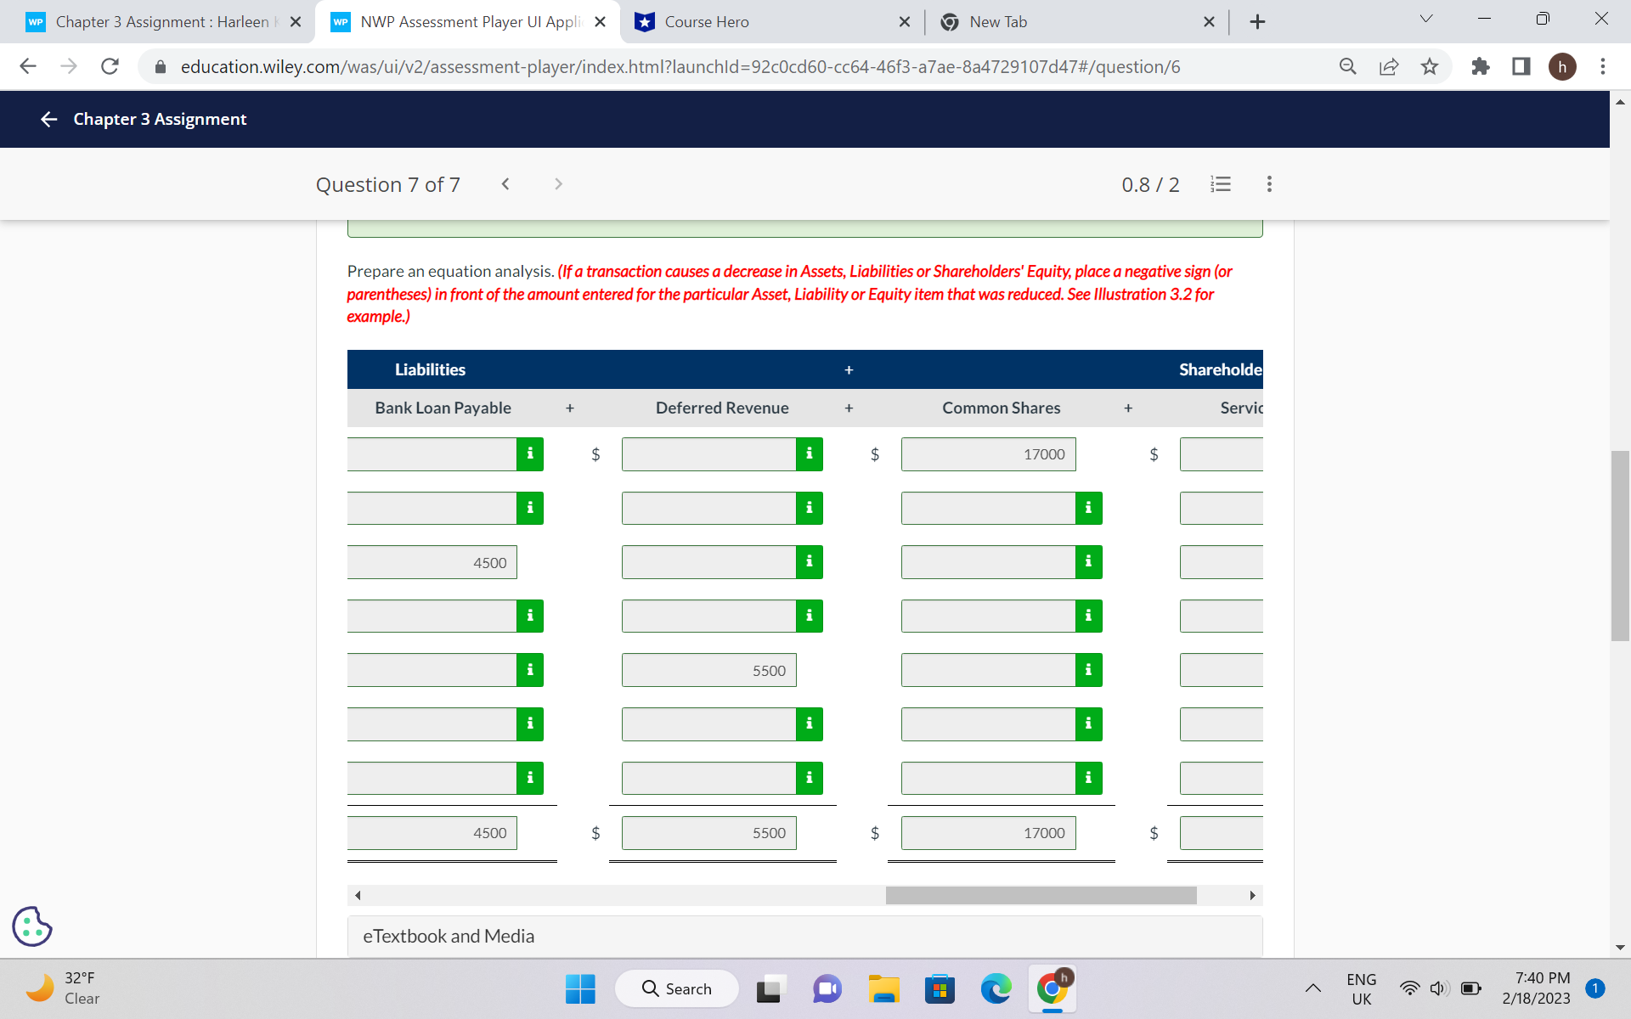Viewport: 1631px width, 1019px height.
Task: Launch Microsoft Edge from the taskbar
Action: pos(996,988)
